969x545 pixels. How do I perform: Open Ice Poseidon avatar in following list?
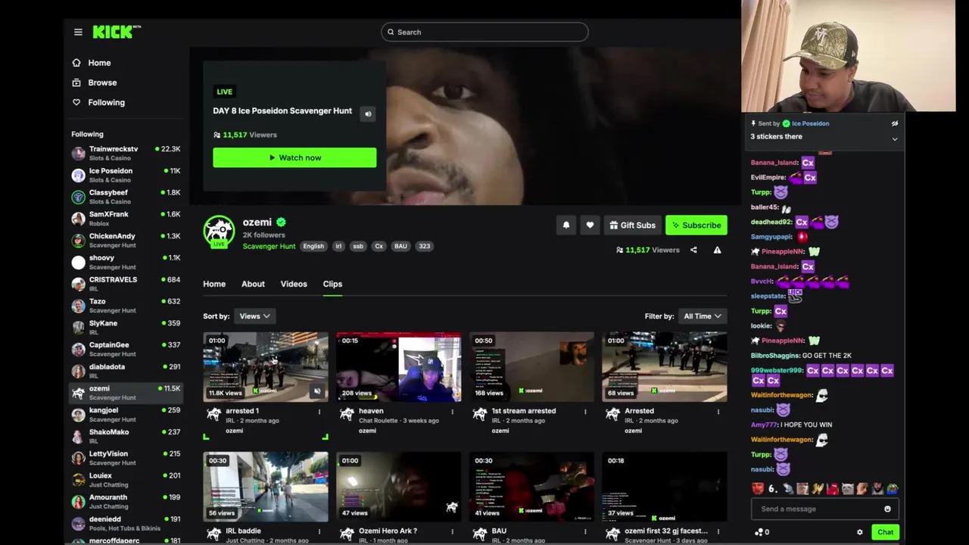[78, 176]
